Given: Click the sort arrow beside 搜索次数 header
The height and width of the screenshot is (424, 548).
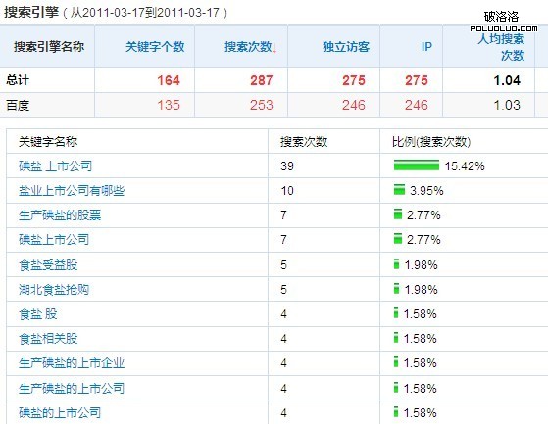Looking at the screenshot, I should (274, 47).
